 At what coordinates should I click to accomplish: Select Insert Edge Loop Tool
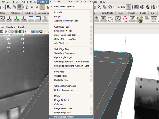(x=65, y=35)
